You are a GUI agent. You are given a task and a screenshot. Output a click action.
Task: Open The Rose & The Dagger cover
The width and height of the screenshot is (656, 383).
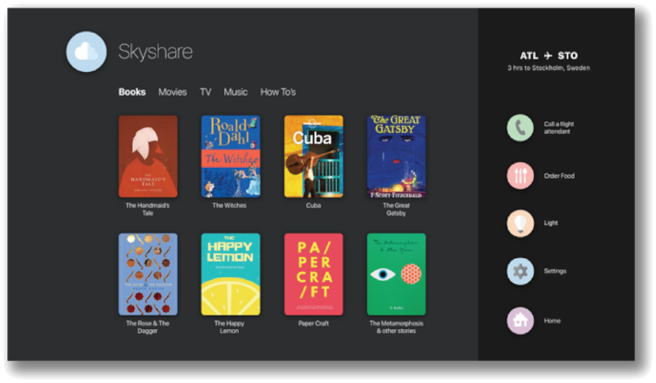tap(148, 274)
